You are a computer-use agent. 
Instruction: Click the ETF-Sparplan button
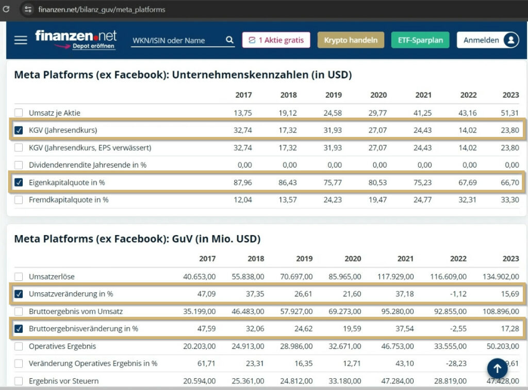tap(420, 40)
